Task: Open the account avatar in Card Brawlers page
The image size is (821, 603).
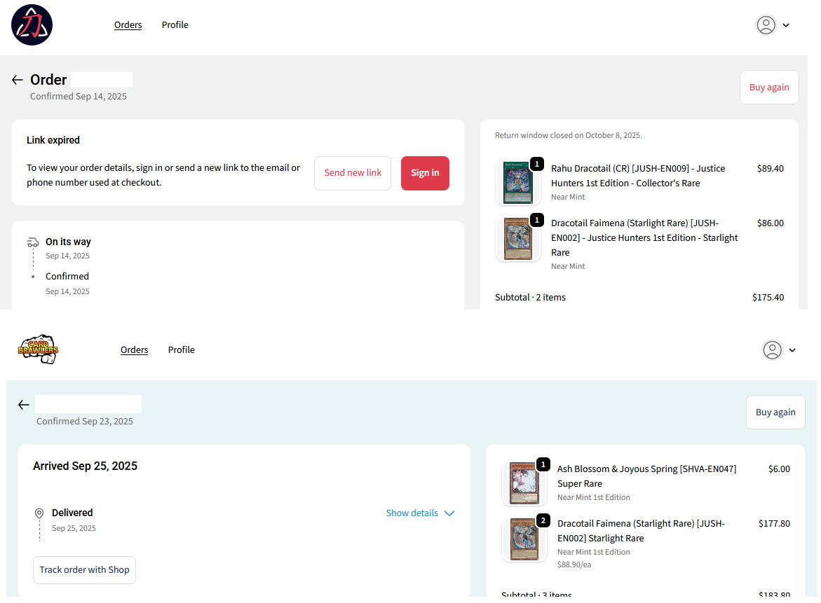Action: pos(773,350)
